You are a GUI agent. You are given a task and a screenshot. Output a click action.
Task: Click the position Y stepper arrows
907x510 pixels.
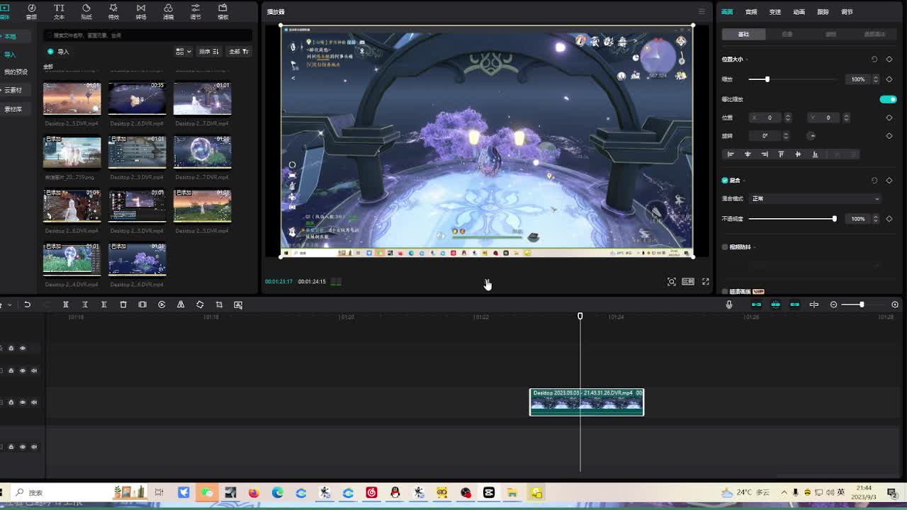(846, 118)
